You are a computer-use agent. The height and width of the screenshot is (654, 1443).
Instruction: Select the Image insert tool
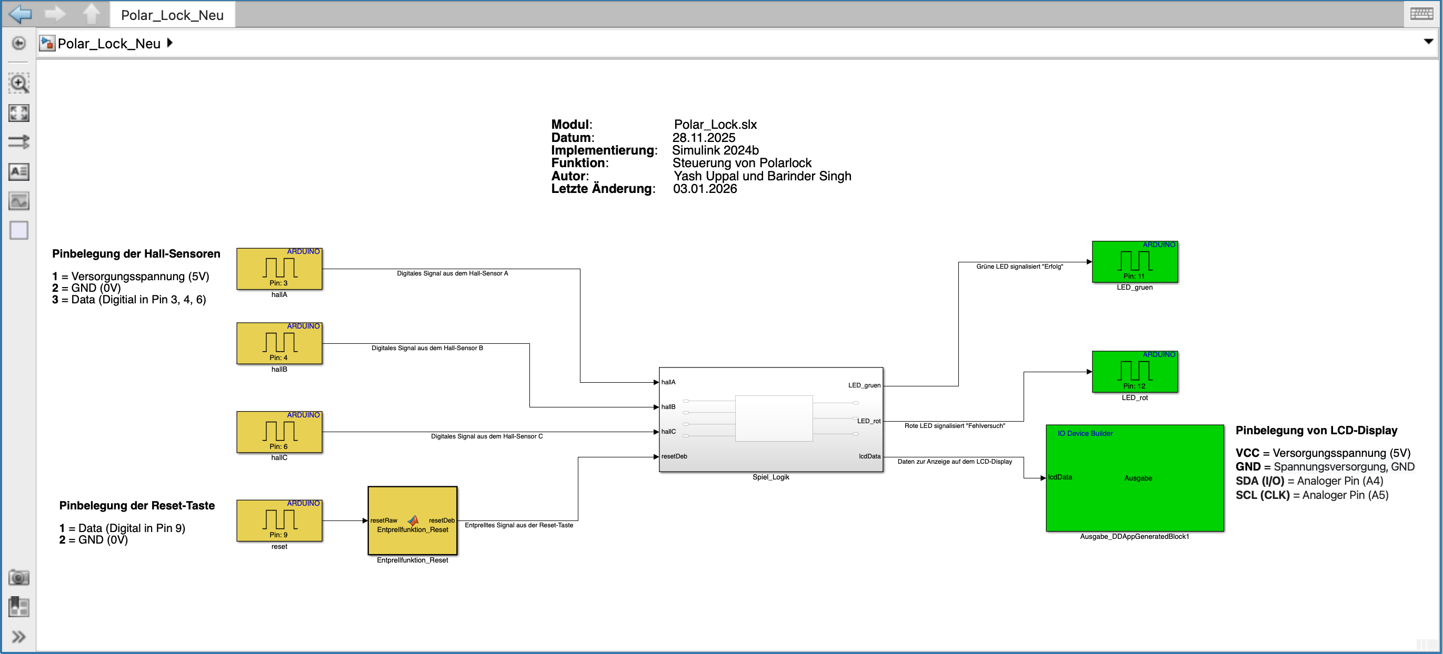tap(18, 201)
